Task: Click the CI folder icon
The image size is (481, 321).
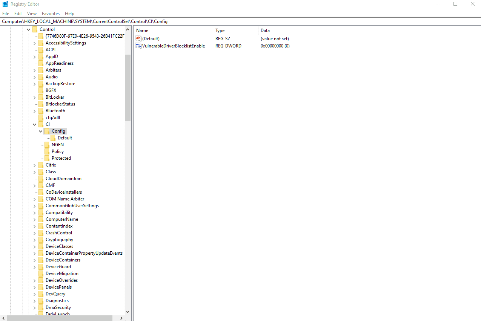Action: tap(41, 124)
